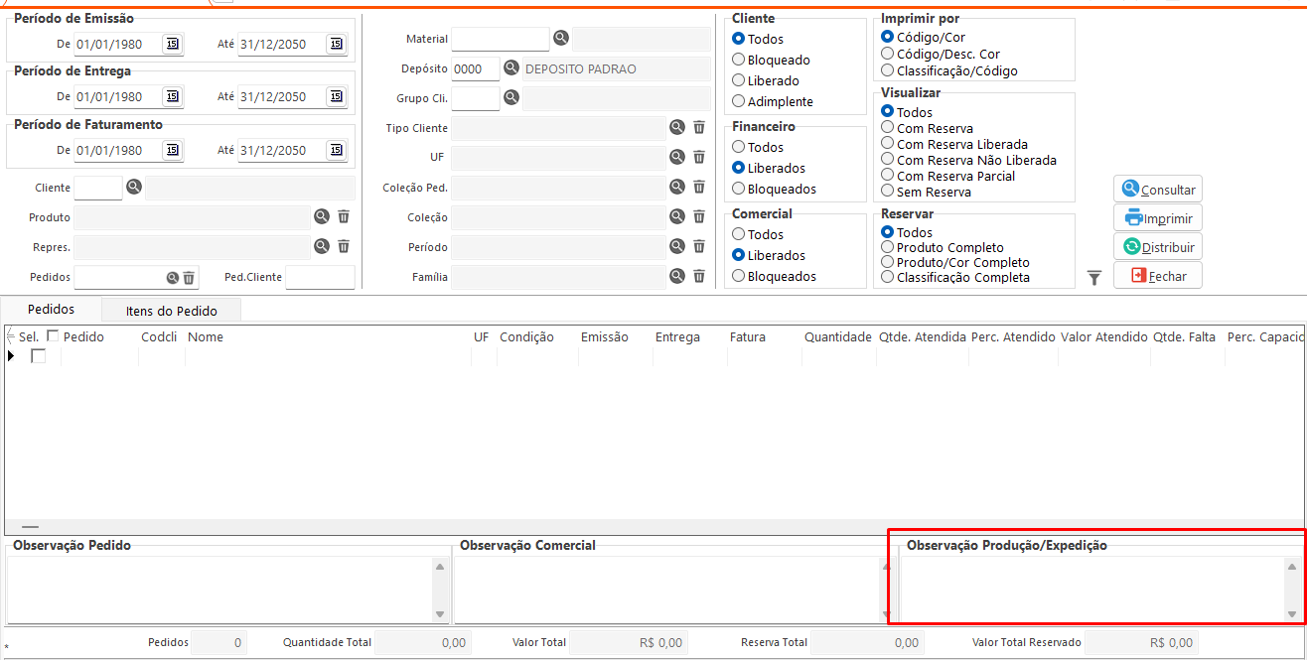Clear the Tipo Cliente filter with trash icon
The image size is (1307, 660).
(699, 127)
